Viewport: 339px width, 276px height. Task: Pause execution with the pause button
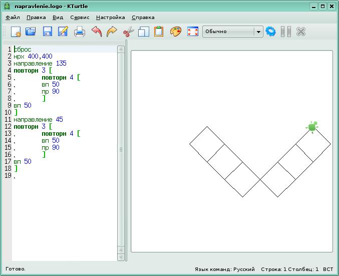pyautogui.click(x=286, y=32)
